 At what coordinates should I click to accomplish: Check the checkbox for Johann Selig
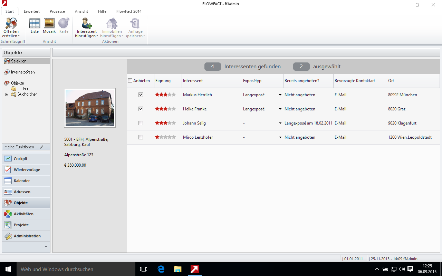141,123
